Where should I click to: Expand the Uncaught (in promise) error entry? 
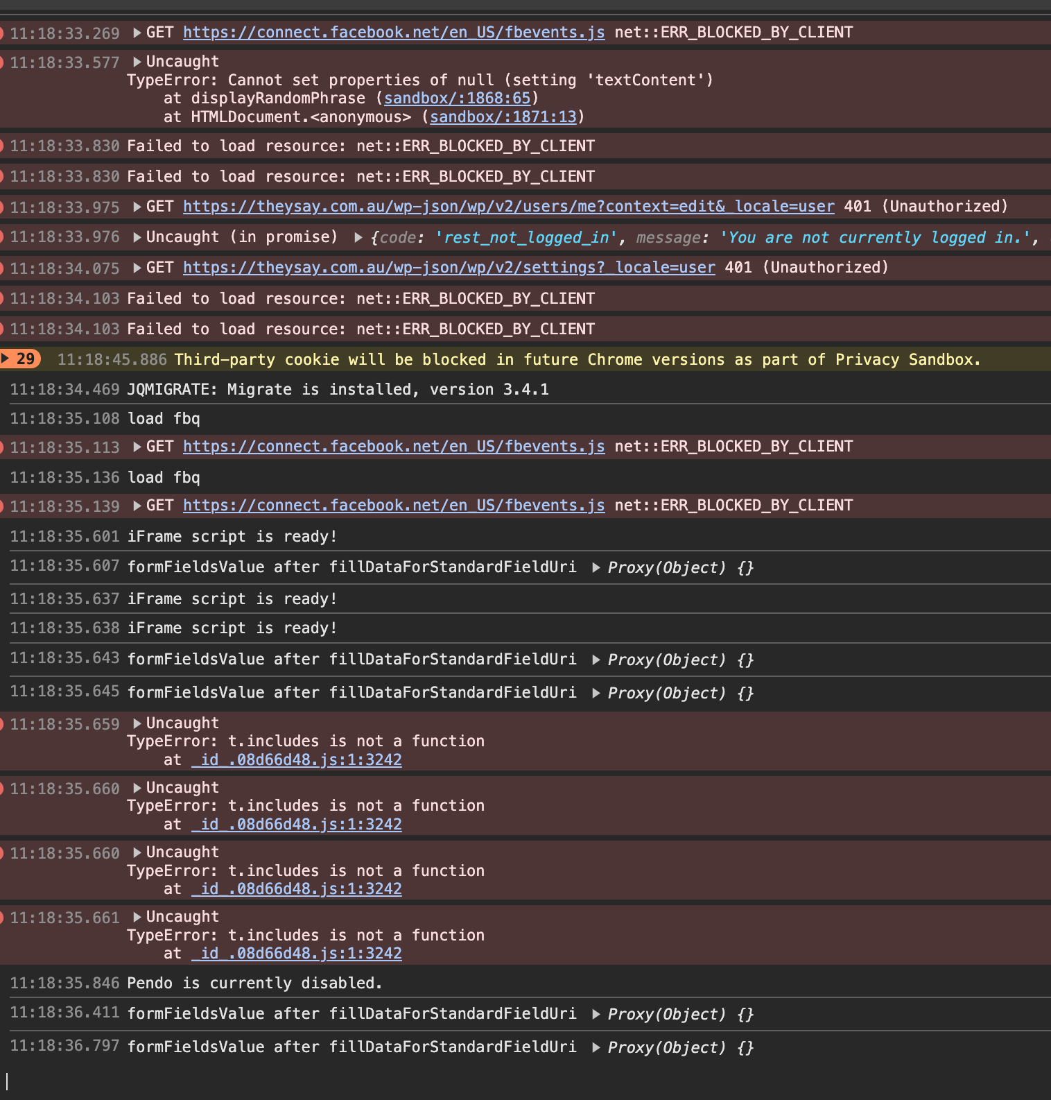tap(137, 237)
